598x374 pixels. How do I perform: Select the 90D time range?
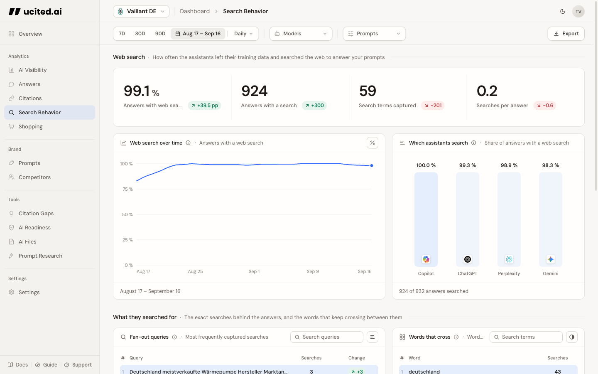click(x=160, y=34)
